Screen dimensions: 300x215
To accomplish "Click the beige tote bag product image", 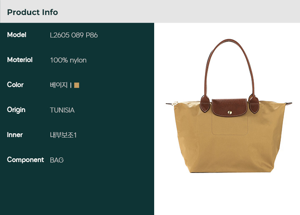I will pos(229,106).
